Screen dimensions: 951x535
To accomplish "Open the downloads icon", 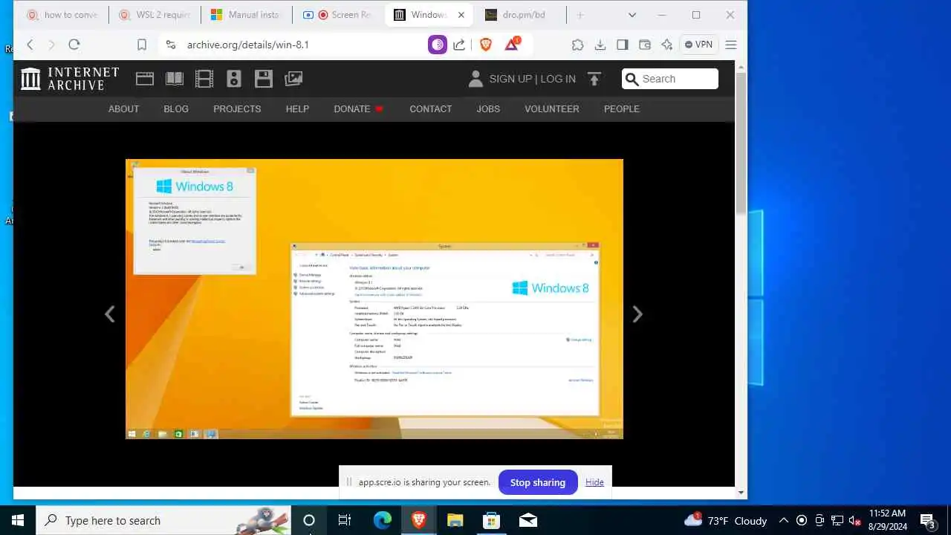I will coord(600,45).
